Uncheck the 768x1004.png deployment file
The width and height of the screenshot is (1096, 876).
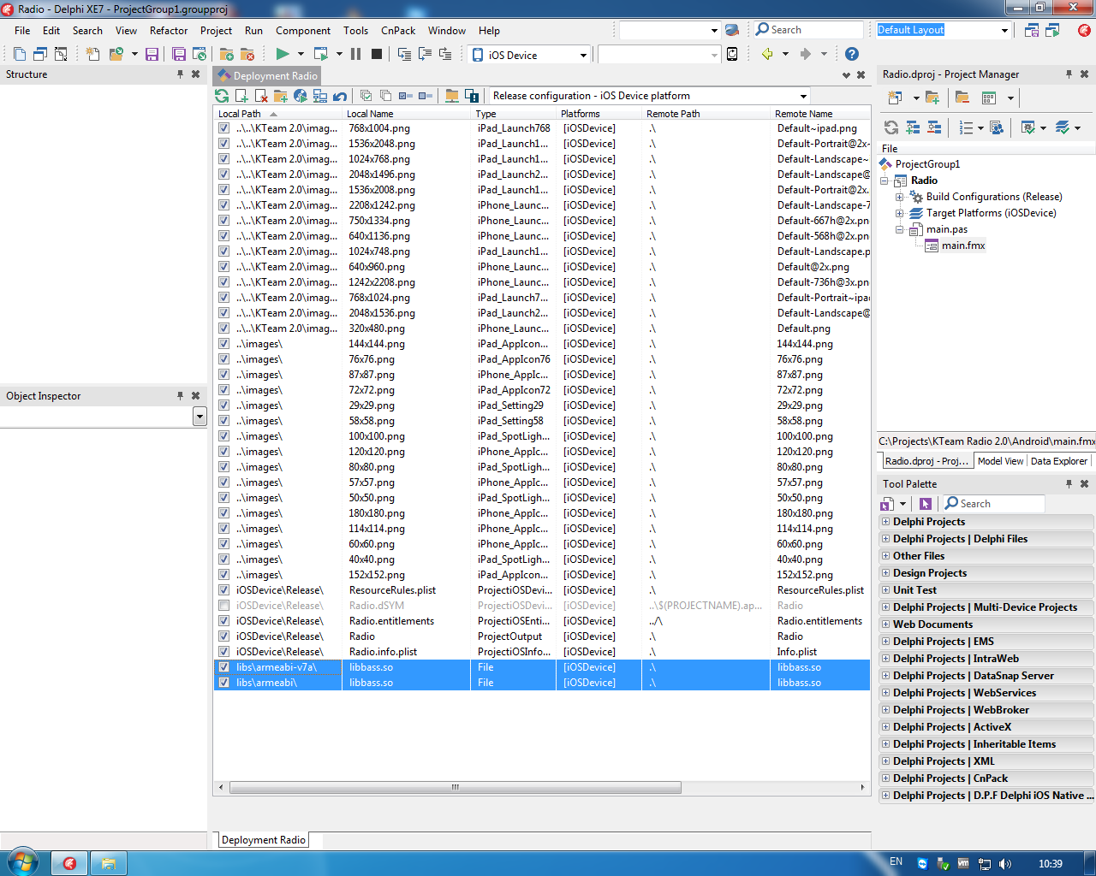223,128
